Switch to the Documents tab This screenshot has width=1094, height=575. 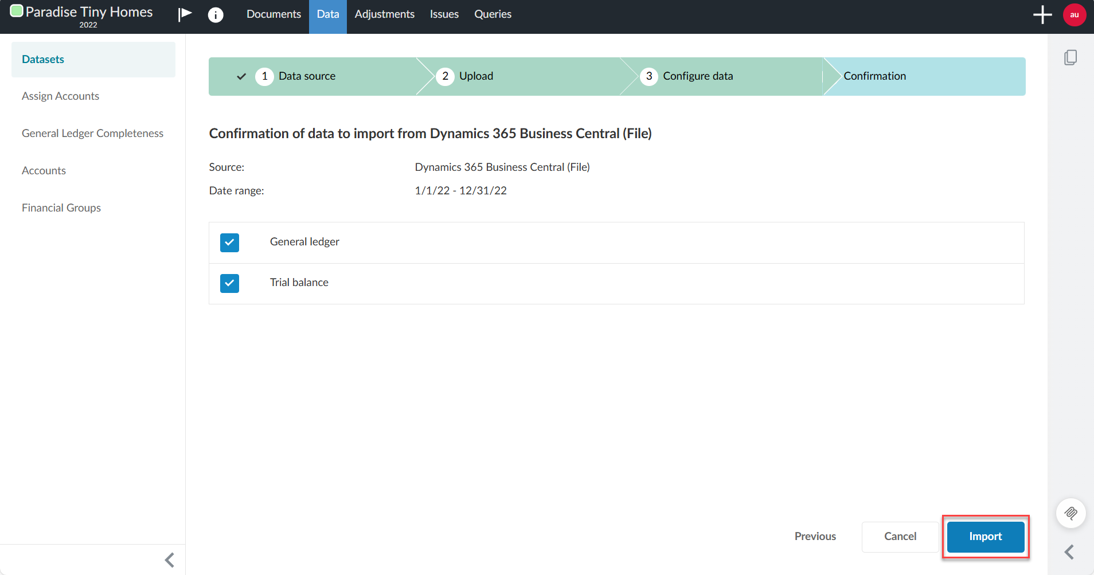pyautogui.click(x=273, y=14)
